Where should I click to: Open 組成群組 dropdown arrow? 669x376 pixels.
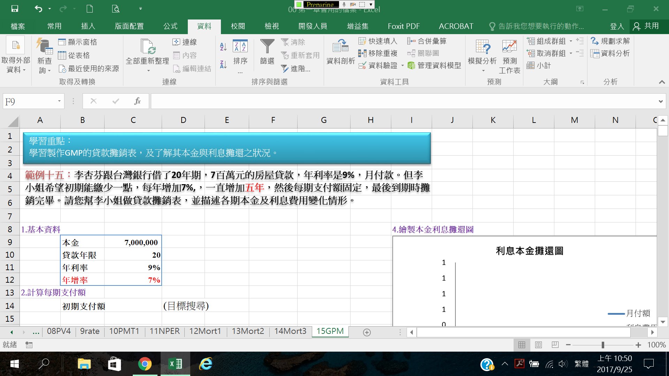571,41
